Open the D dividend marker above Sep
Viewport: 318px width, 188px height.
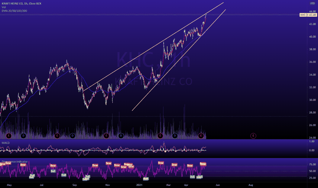click(x=72, y=136)
